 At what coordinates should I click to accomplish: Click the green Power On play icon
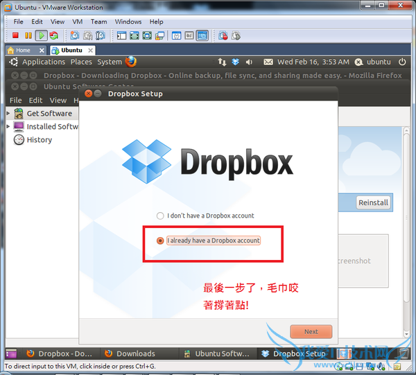coord(42,35)
